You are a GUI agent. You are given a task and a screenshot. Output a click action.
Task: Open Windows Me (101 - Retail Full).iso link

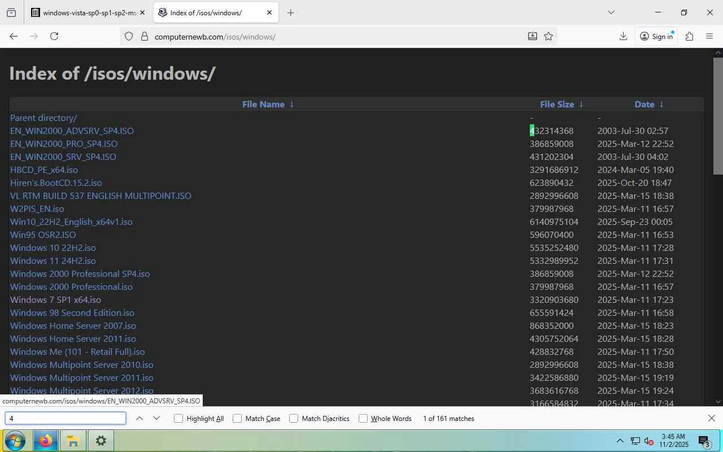(77, 351)
